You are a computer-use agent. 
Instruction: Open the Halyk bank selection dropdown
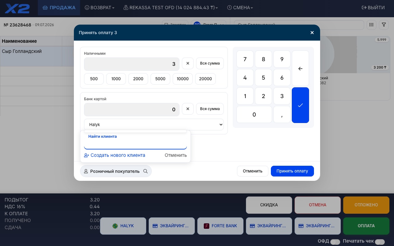pos(154,125)
